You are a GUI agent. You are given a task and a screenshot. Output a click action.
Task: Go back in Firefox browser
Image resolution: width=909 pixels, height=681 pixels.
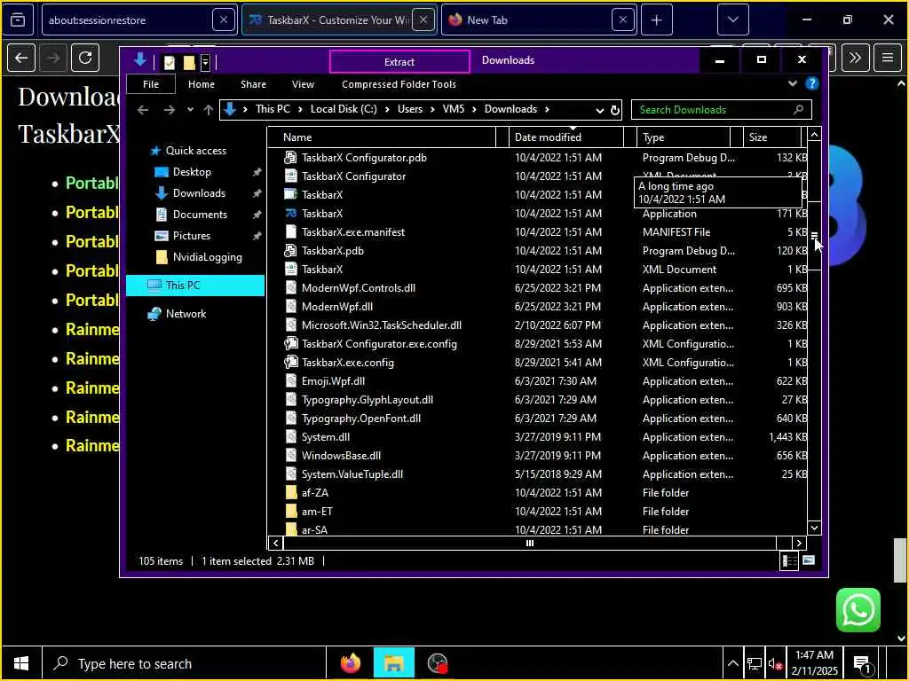21,58
